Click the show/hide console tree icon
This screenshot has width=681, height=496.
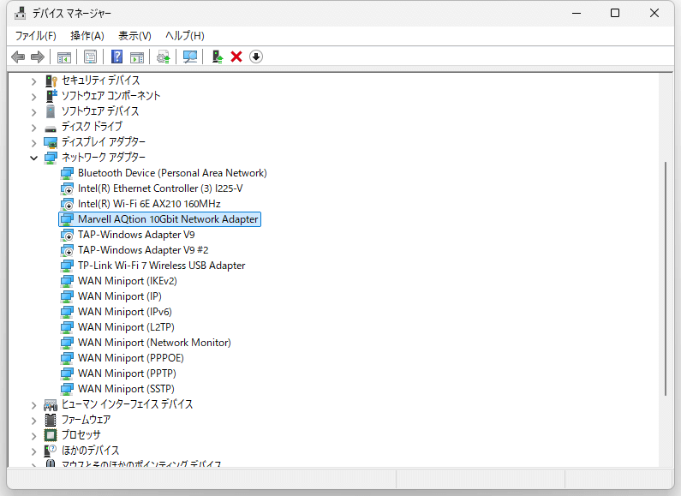[x=63, y=57]
